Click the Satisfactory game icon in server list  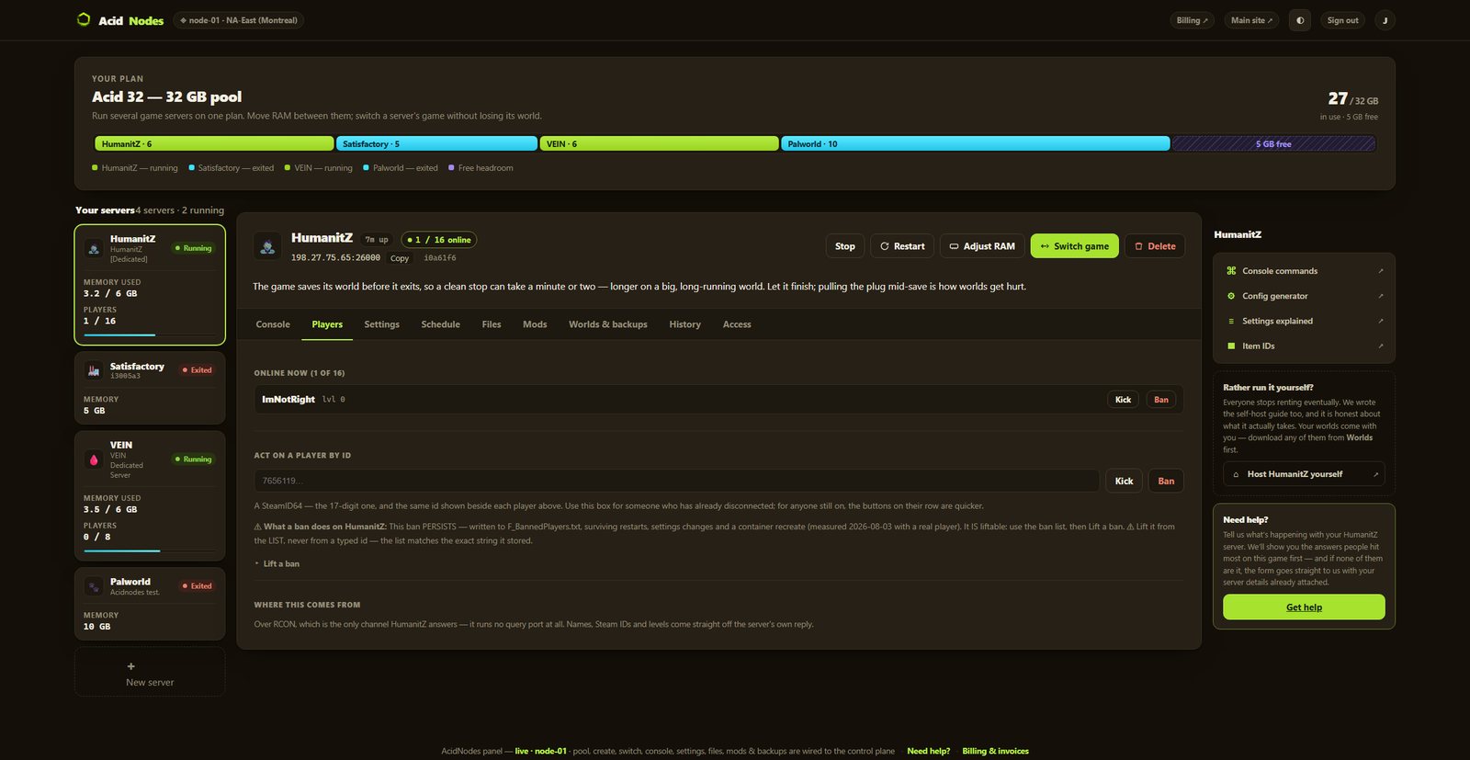point(94,370)
